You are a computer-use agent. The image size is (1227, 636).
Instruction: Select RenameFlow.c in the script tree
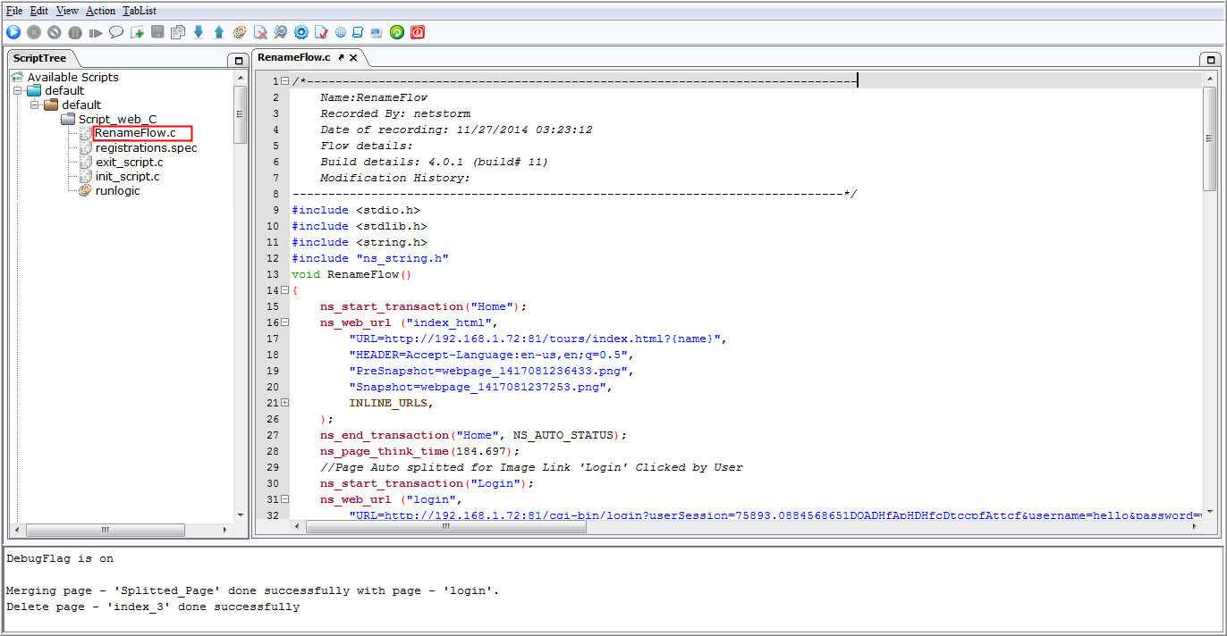tap(137, 133)
